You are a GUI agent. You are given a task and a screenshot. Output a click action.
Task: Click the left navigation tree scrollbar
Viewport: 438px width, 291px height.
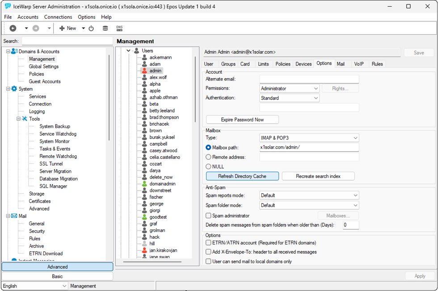coord(109,98)
